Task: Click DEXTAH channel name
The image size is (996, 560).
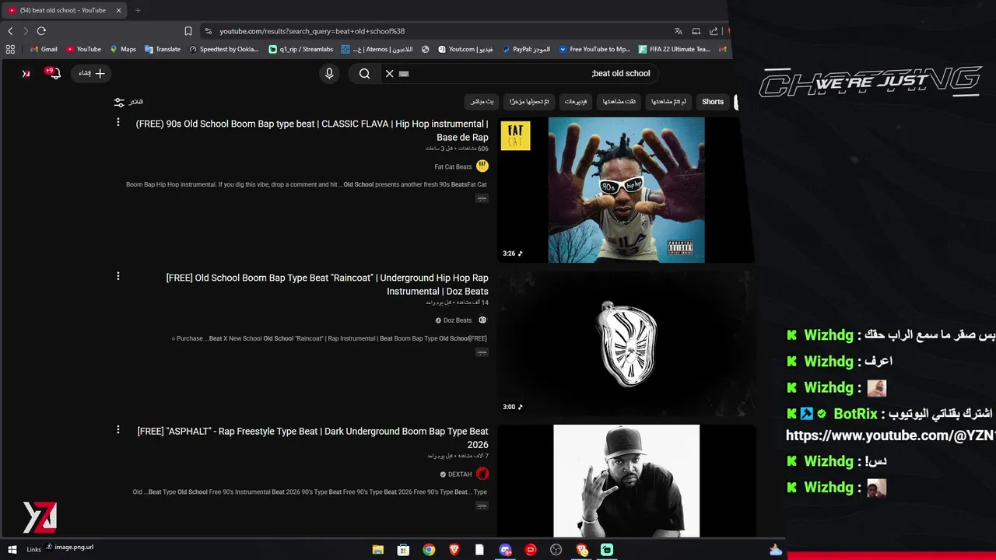Action: [460, 474]
